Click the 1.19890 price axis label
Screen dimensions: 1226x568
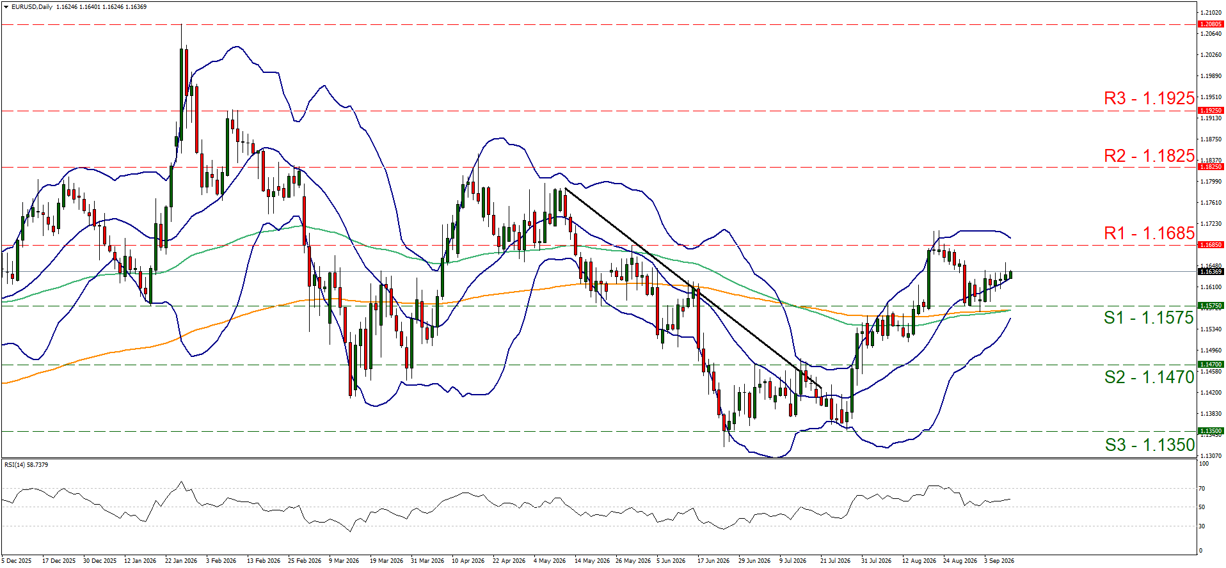pyautogui.click(x=1211, y=76)
